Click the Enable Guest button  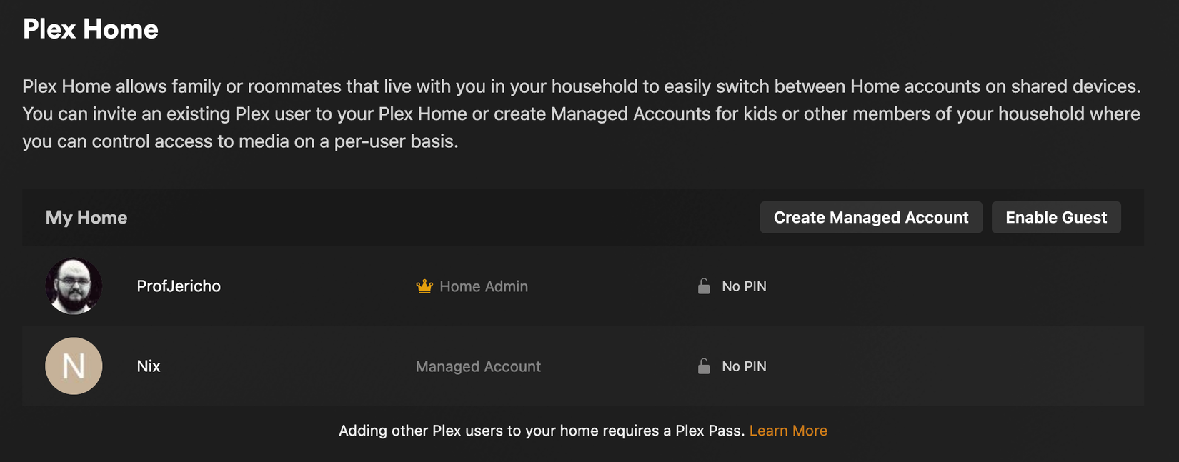[1056, 217]
